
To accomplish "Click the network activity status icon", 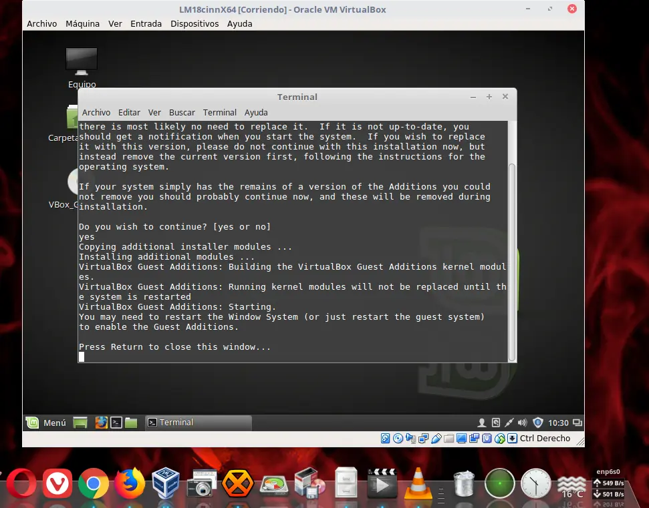I will [422, 438].
